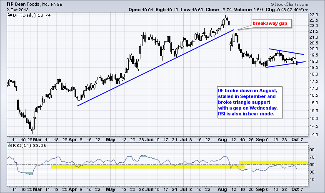Click the 18.5 price axis label
The image size is (325, 193).
314,68
